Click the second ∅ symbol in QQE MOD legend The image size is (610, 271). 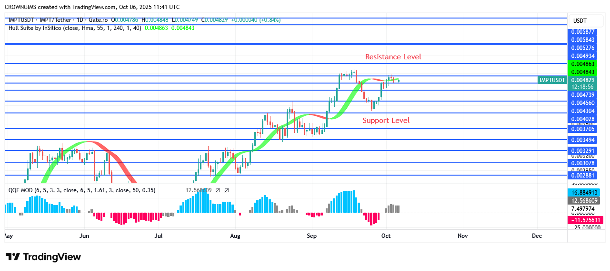pyautogui.click(x=227, y=190)
